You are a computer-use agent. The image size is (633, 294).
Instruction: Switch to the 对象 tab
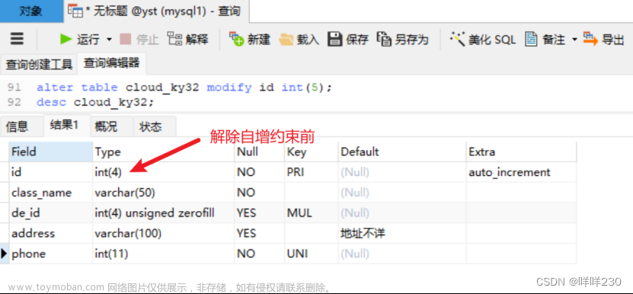31,11
